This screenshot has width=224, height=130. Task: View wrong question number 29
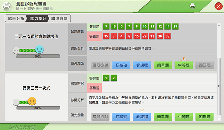coord(144,36)
